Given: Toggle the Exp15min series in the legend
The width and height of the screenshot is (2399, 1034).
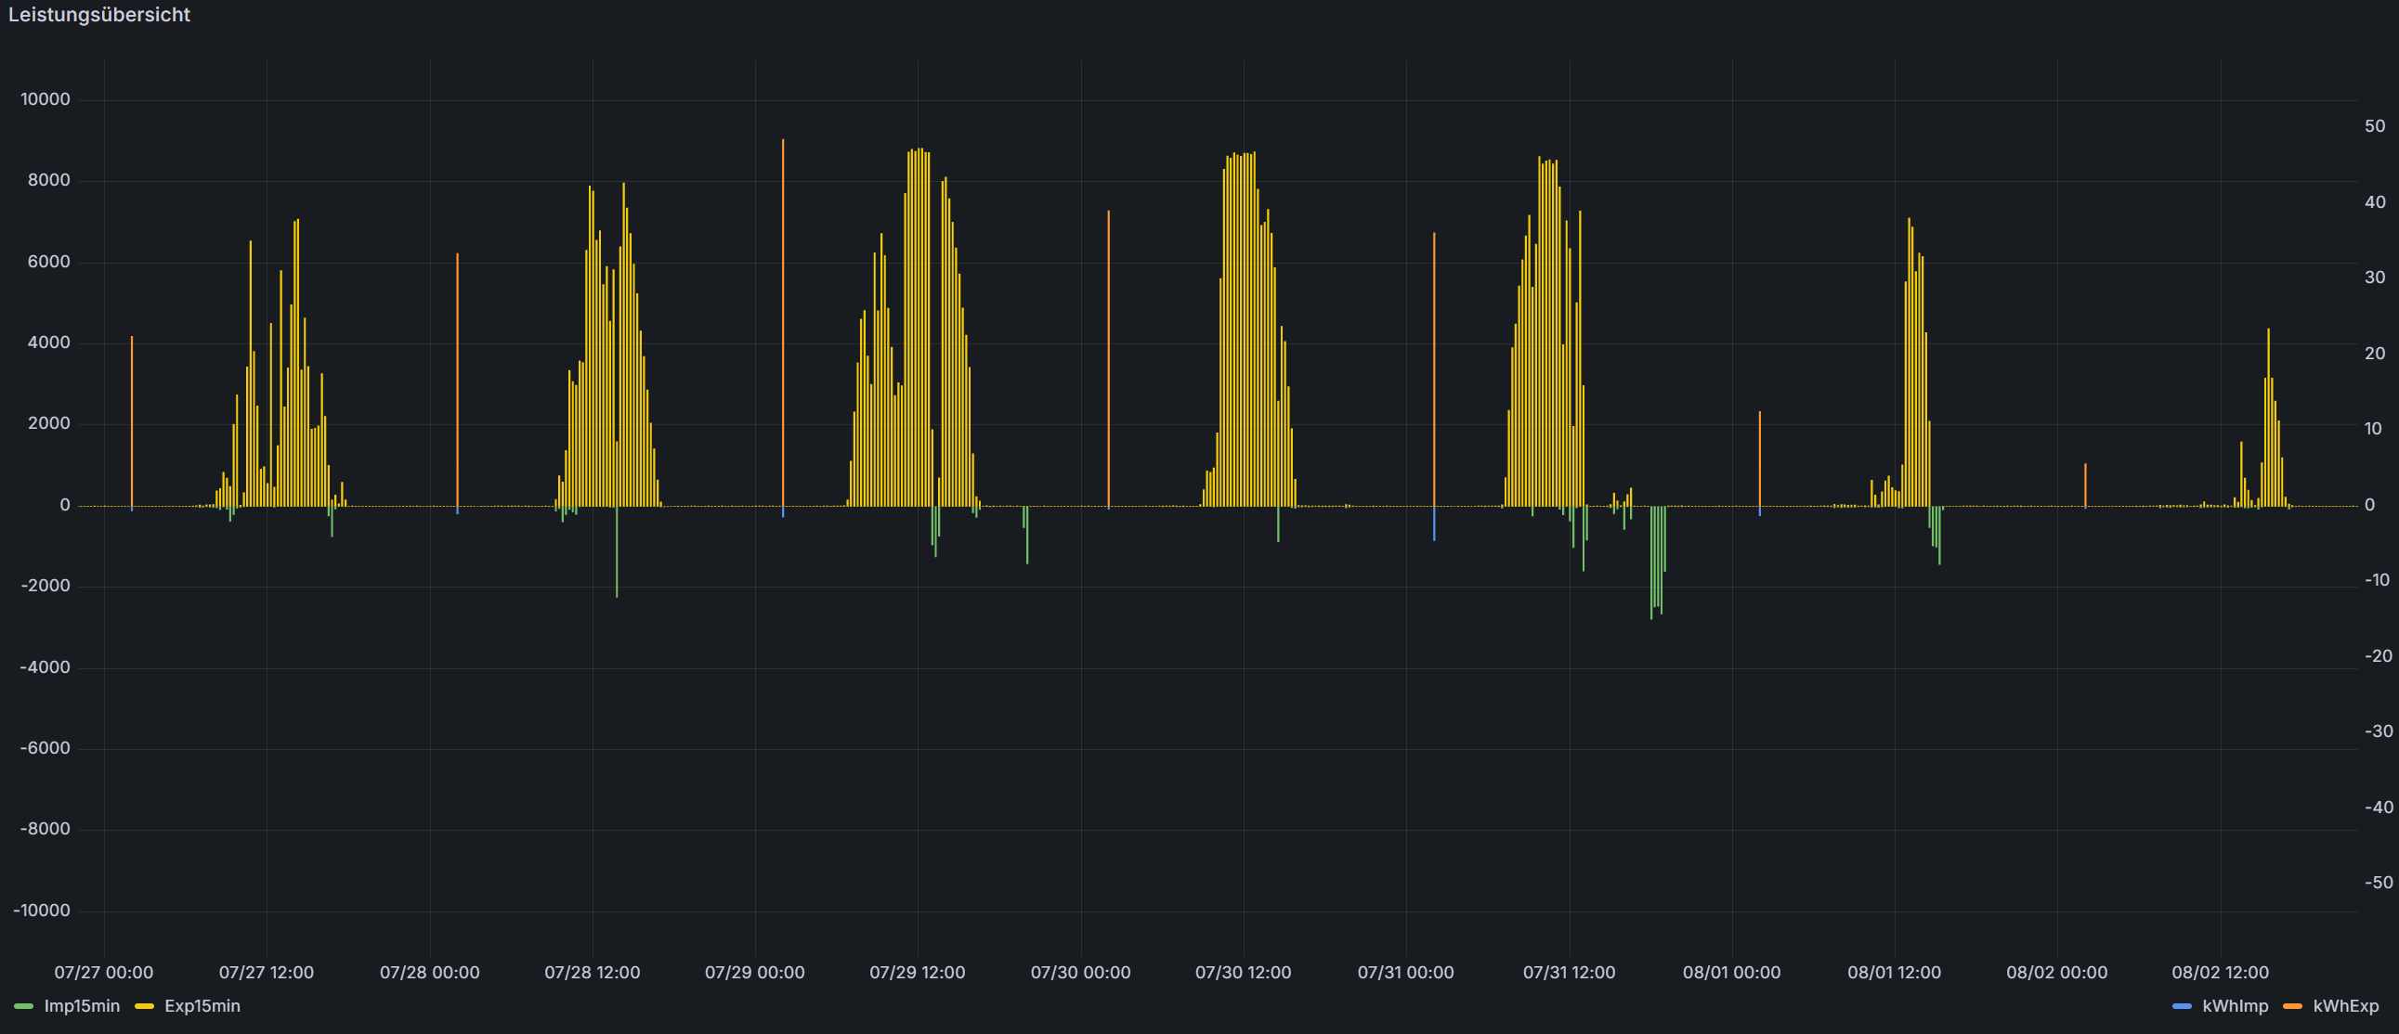Looking at the screenshot, I should (202, 1006).
